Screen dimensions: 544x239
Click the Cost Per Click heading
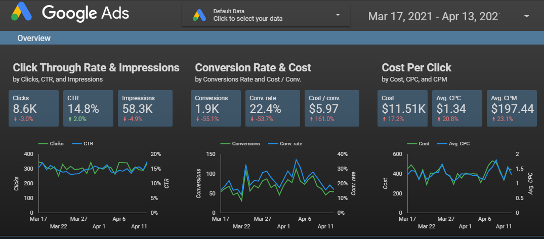click(416, 67)
